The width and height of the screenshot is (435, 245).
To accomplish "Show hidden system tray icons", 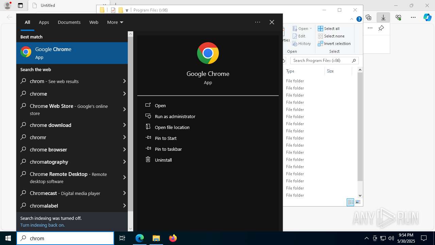I will [x=366, y=238].
